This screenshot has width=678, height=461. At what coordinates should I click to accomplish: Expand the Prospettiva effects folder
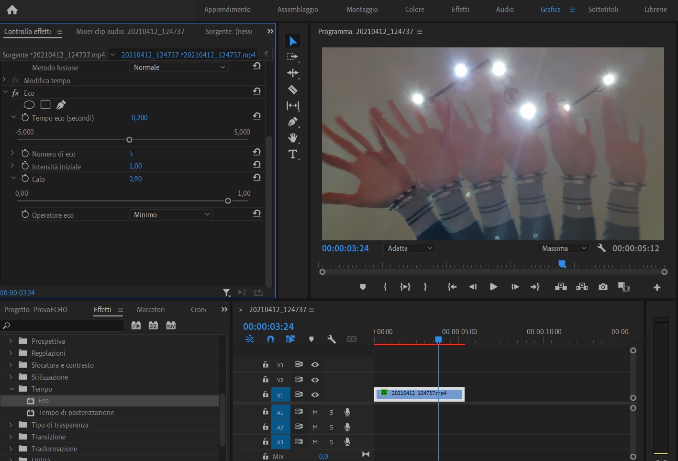pos(11,341)
